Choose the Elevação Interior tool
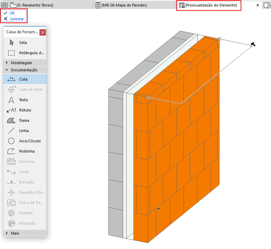The image size is (271, 249). pos(25,192)
